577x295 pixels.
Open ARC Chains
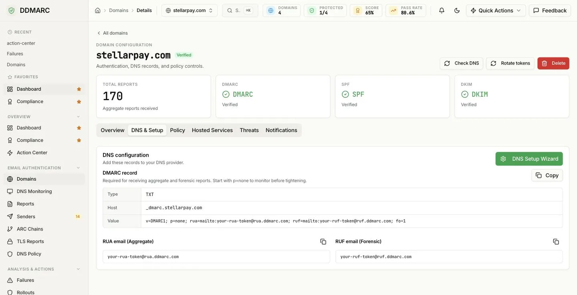point(44,229)
